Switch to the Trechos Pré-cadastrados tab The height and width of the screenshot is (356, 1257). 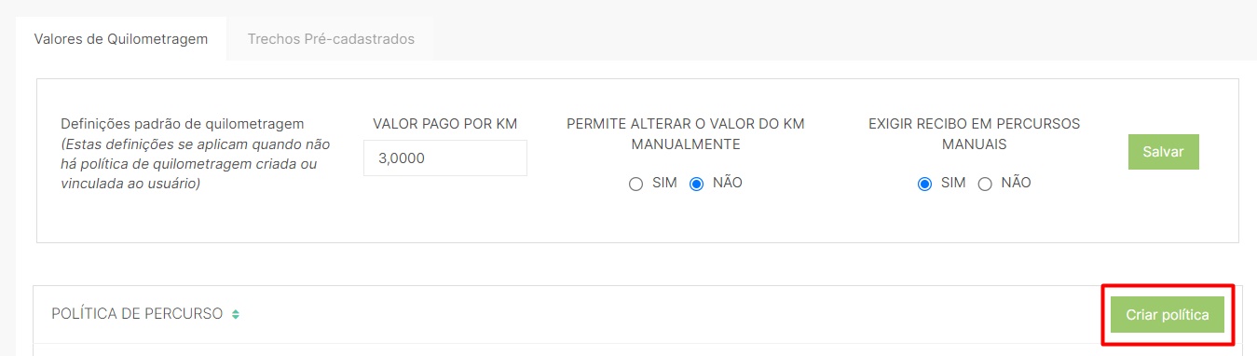(x=331, y=39)
